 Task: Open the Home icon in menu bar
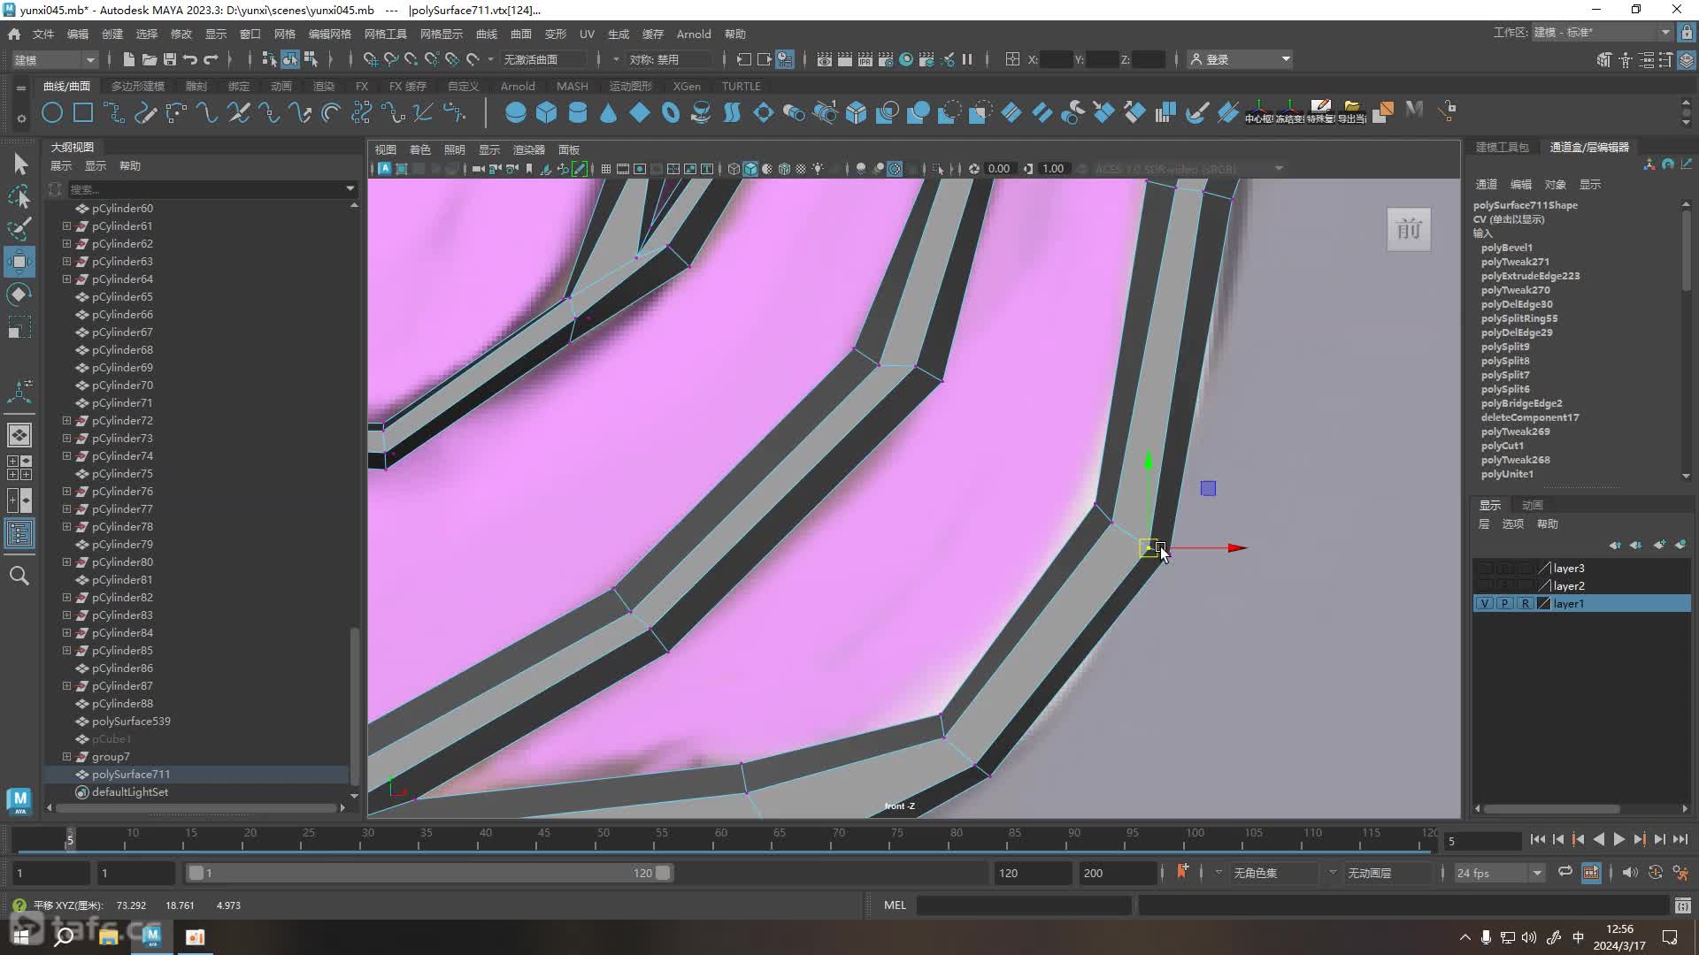[14, 34]
